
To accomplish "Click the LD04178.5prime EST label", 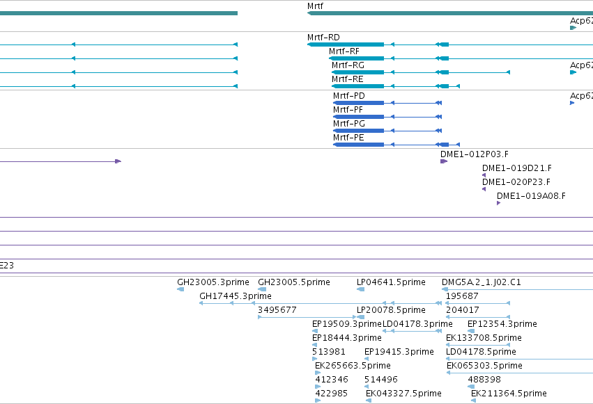I will coord(481,352).
